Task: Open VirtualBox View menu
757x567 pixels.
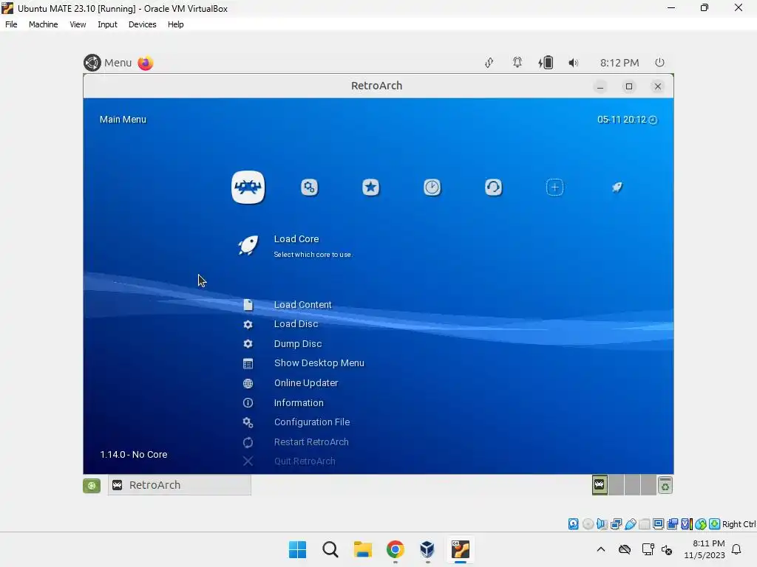Action: tap(77, 24)
